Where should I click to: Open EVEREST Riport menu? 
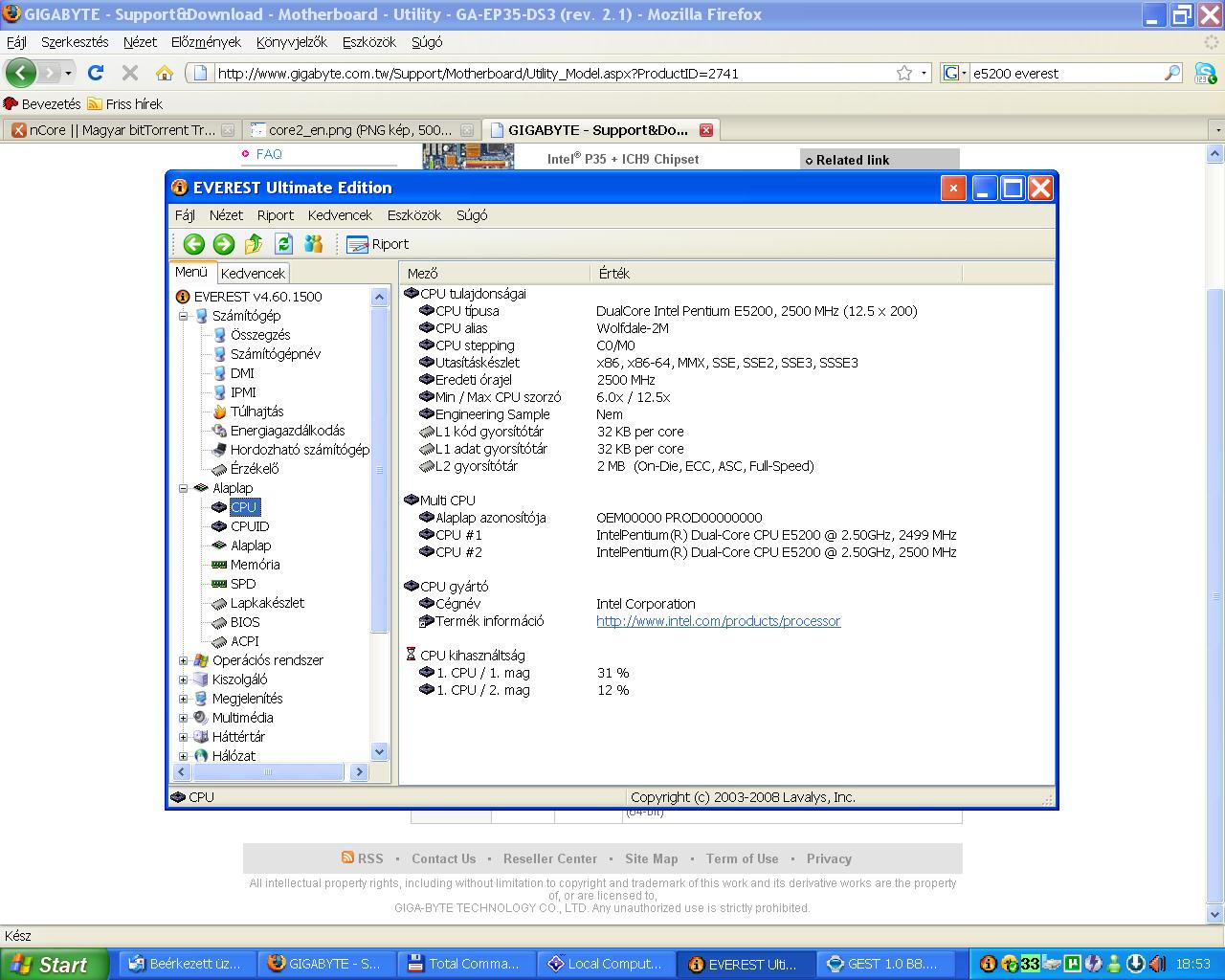276,215
